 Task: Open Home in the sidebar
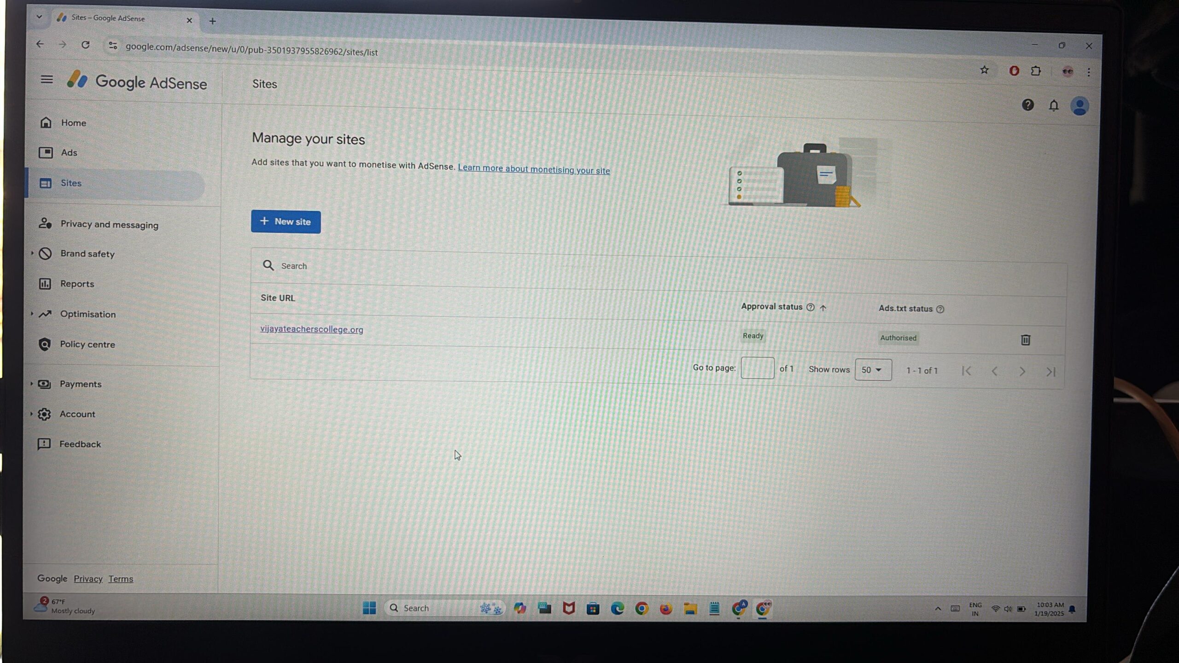(x=74, y=123)
